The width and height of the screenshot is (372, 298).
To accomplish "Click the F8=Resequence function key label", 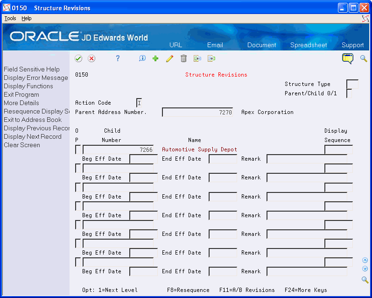I will pyautogui.click(x=188, y=290).
